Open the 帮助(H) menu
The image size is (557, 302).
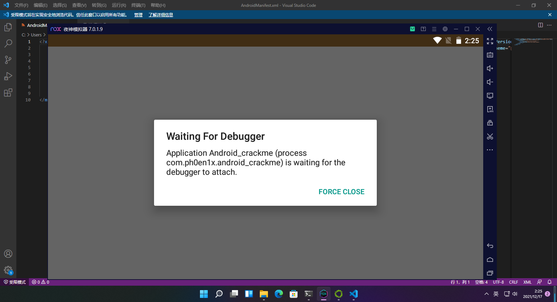click(158, 5)
